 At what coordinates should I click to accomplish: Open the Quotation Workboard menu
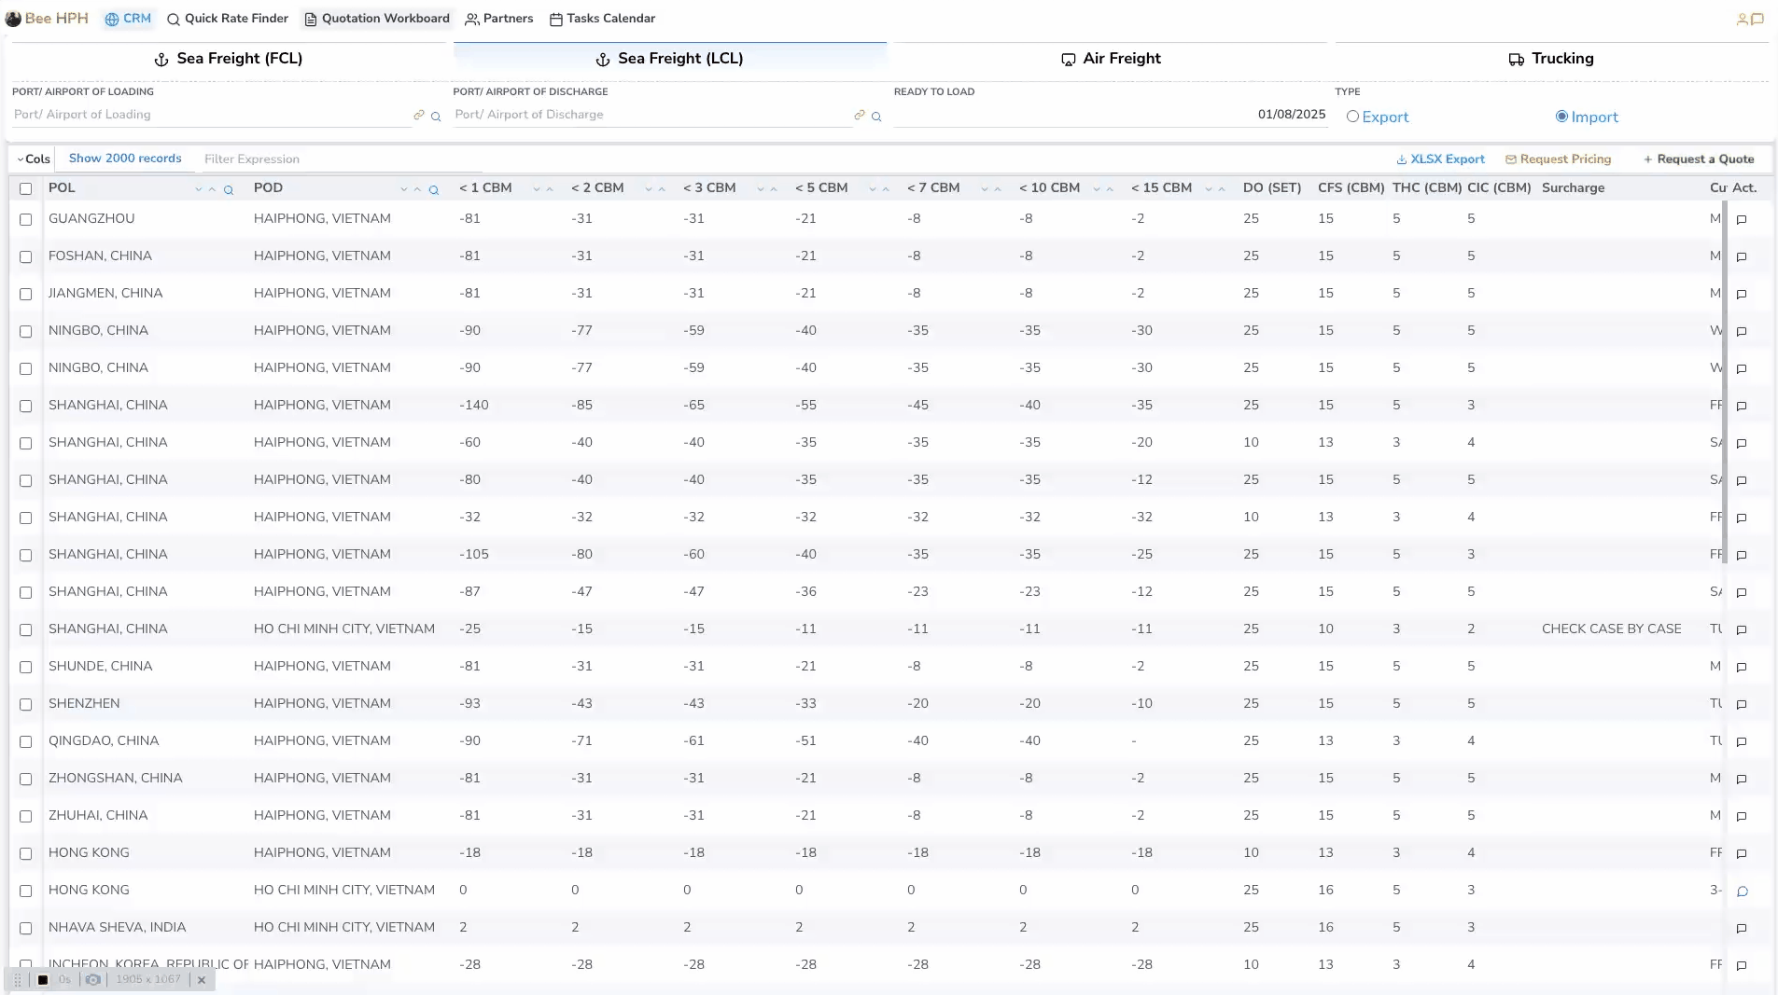376,19
